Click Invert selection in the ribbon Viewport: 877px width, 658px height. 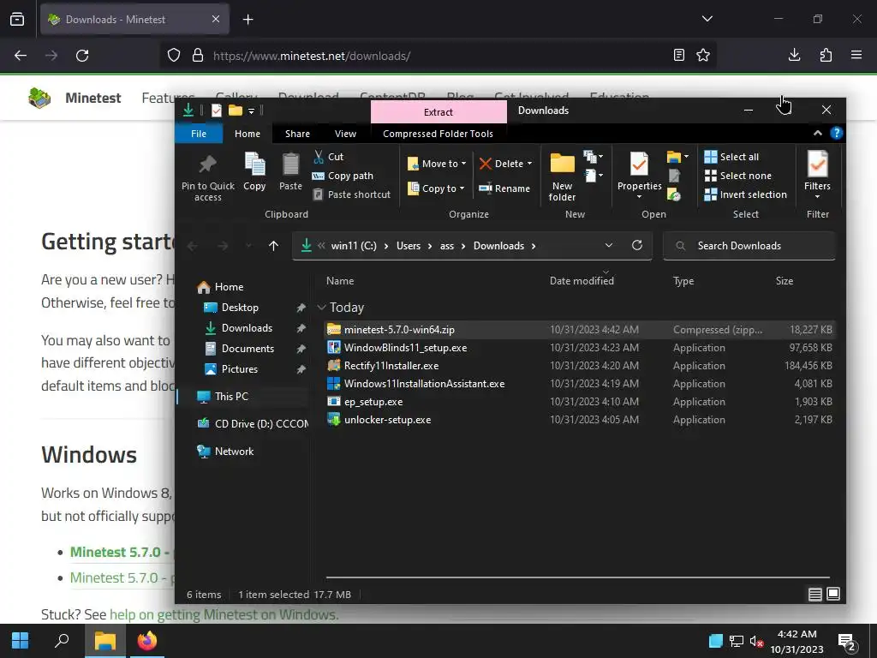[746, 194]
